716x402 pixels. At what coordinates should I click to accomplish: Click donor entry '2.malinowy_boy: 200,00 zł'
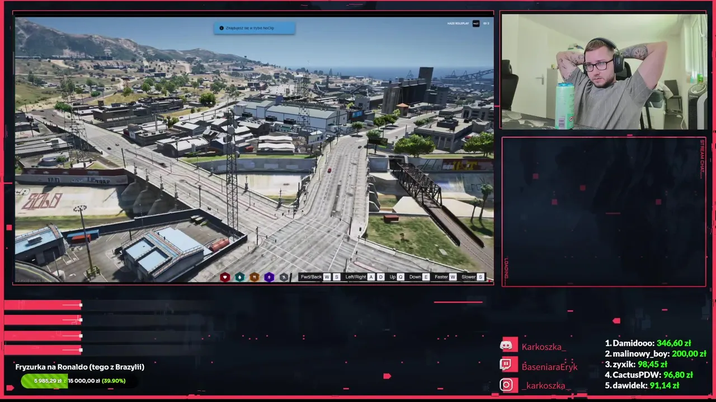tap(656, 354)
